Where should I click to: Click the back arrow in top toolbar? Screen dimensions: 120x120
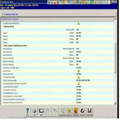click(x=52, y=2)
